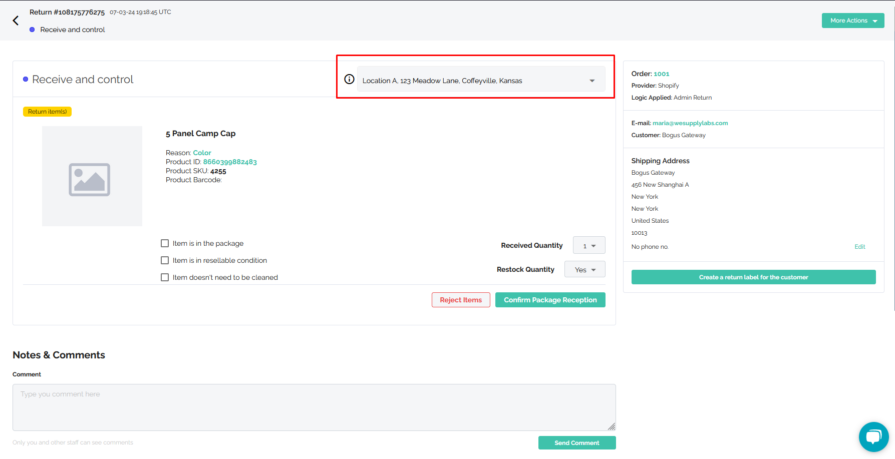Go back using the left arrow icon
The width and height of the screenshot is (895, 459).
(16, 21)
